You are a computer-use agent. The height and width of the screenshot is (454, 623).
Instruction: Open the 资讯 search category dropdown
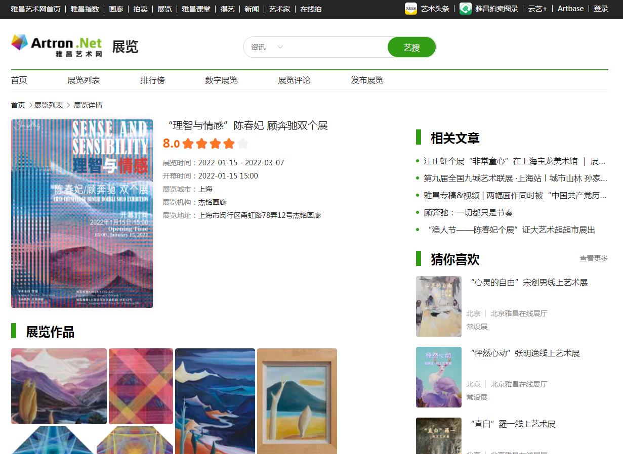[267, 47]
